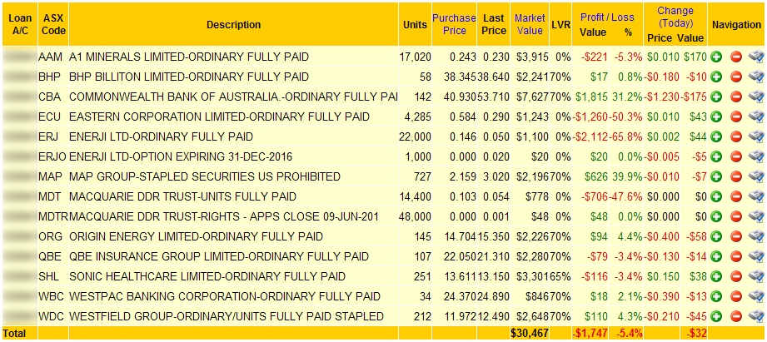The width and height of the screenshot is (767, 342).
Task: Click the green plus icon for CBA
Action: (x=716, y=97)
